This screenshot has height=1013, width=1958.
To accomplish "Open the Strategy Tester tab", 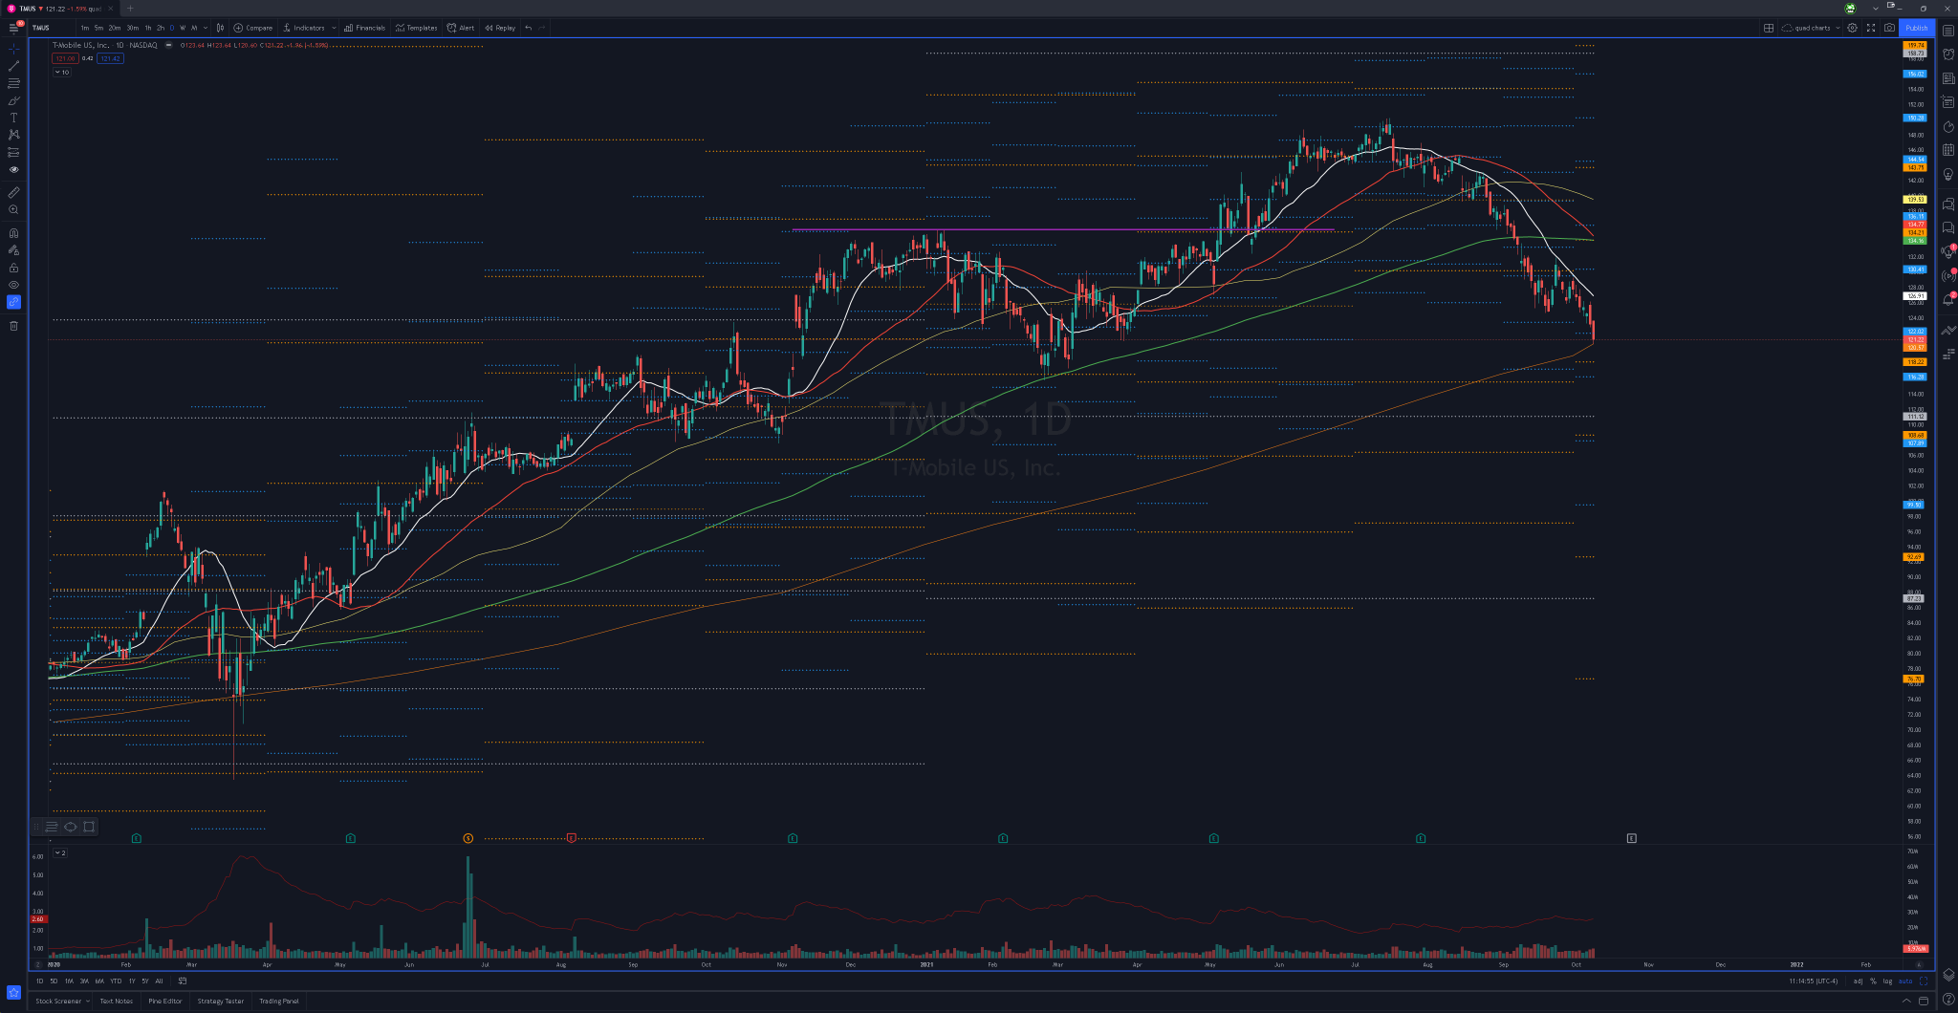I will (x=221, y=1001).
